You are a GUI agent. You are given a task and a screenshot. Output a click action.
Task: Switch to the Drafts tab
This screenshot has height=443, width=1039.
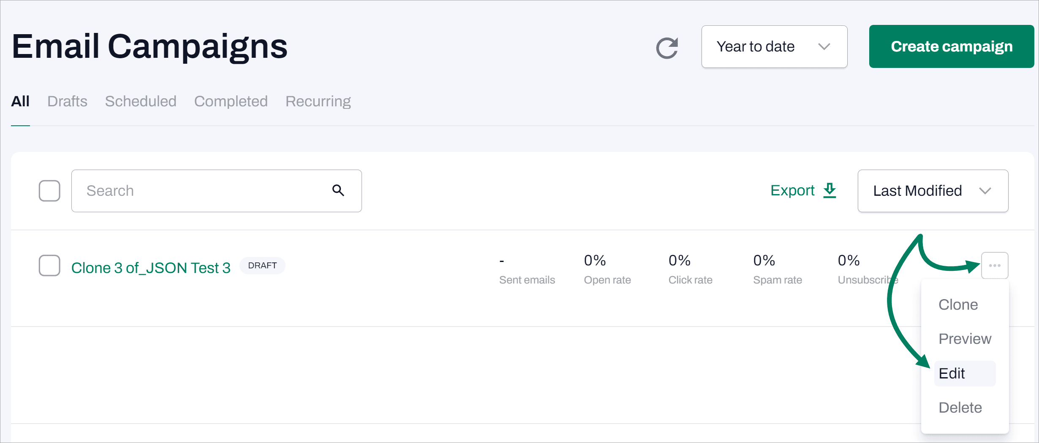click(x=67, y=101)
